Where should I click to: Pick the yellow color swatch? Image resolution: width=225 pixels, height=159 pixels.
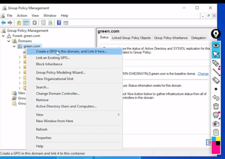click(x=218, y=139)
